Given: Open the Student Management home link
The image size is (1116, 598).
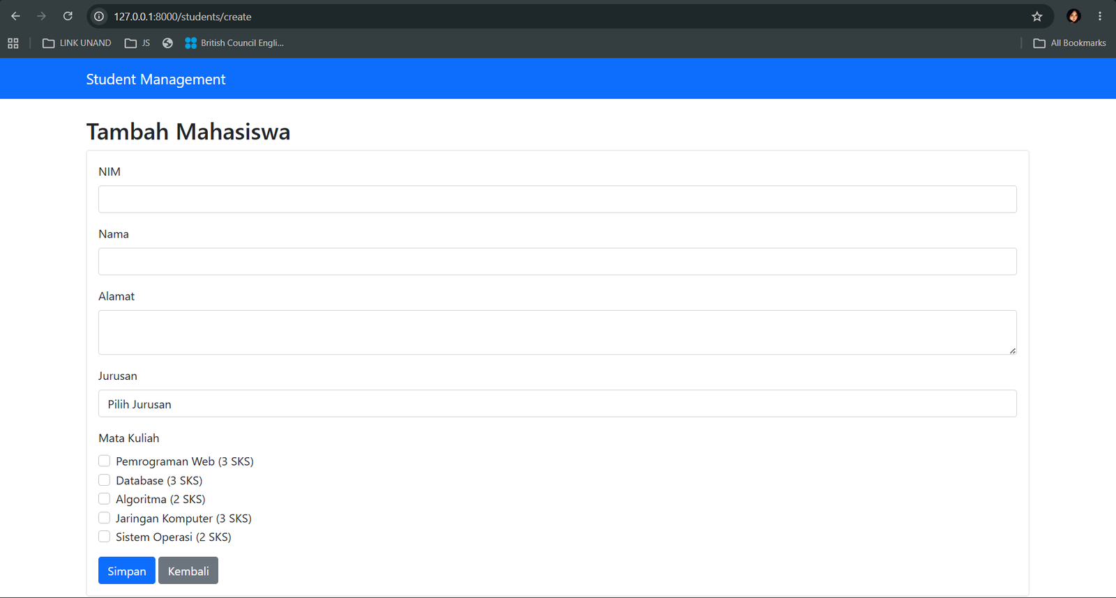Looking at the screenshot, I should tap(156, 79).
